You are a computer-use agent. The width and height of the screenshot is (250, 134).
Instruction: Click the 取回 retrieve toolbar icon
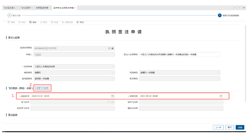click(x=52, y=22)
